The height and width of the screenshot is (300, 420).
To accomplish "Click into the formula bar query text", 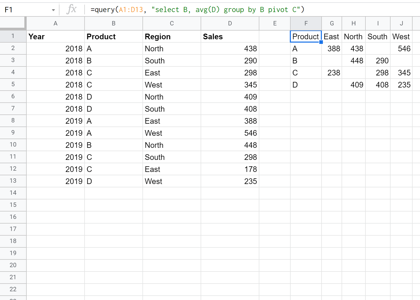I will (197, 10).
